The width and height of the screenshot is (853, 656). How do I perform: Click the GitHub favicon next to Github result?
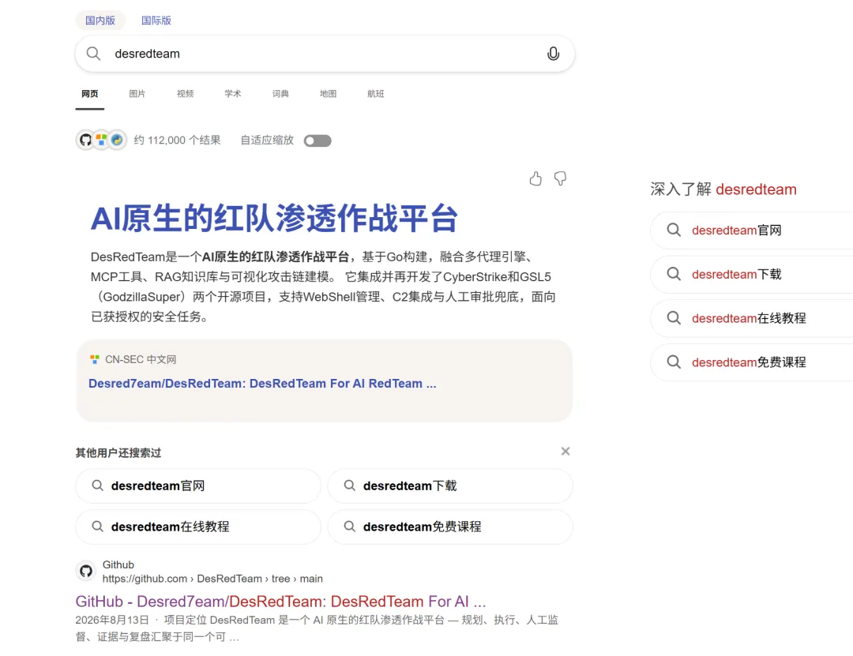(86, 572)
